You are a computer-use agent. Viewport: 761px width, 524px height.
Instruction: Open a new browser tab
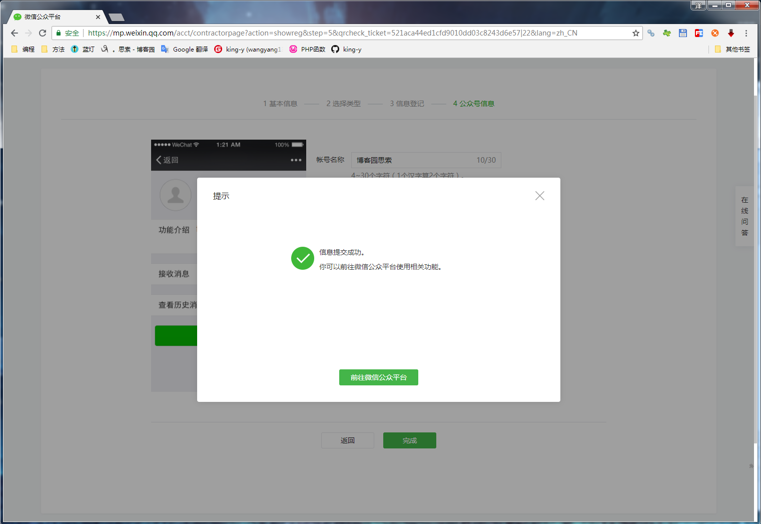[x=117, y=18]
